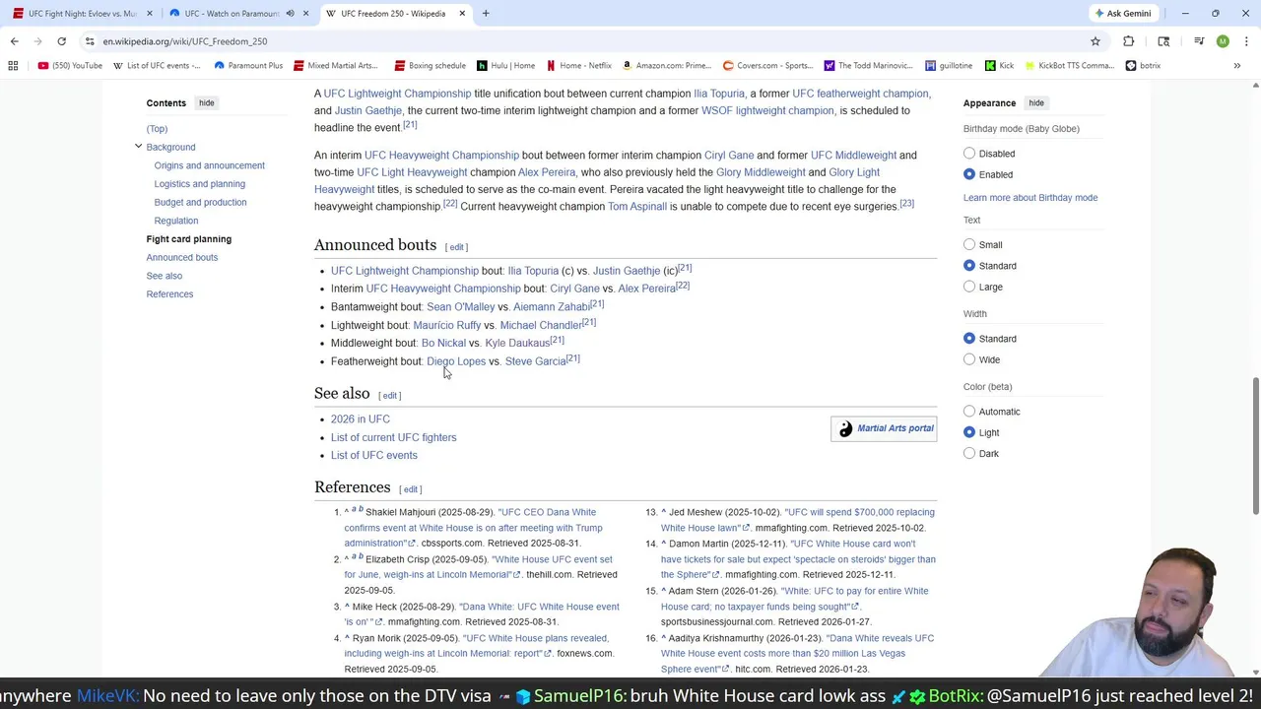This screenshot has height=709, width=1261.
Task: Jump to Budget and production in contents
Action: coord(200,202)
